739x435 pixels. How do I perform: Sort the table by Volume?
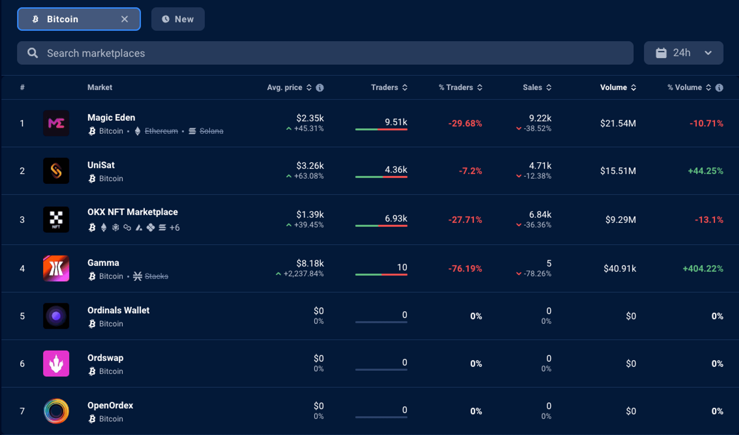pyautogui.click(x=618, y=87)
